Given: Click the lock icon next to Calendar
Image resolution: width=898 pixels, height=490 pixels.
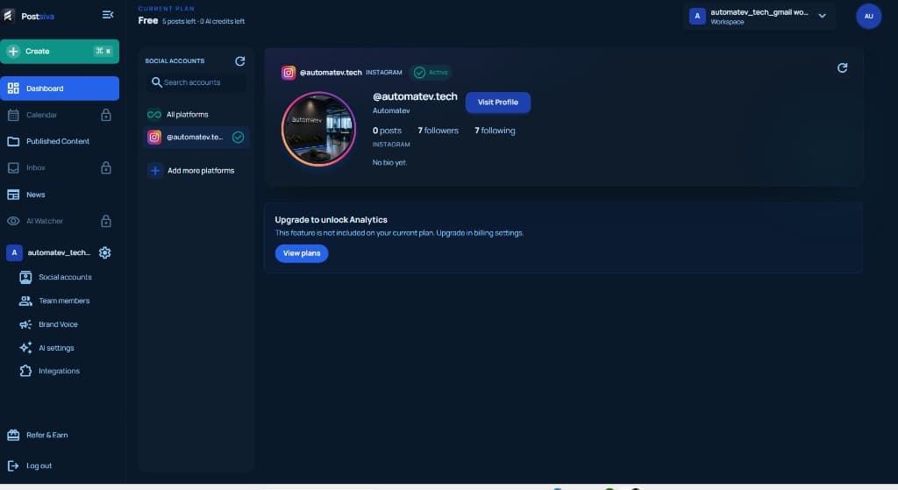Looking at the screenshot, I should tap(106, 115).
